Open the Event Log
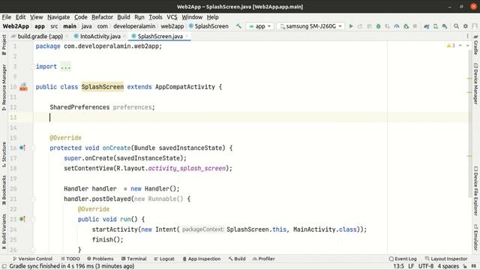This screenshot has width=480, height=270. click(x=403, y=259)
